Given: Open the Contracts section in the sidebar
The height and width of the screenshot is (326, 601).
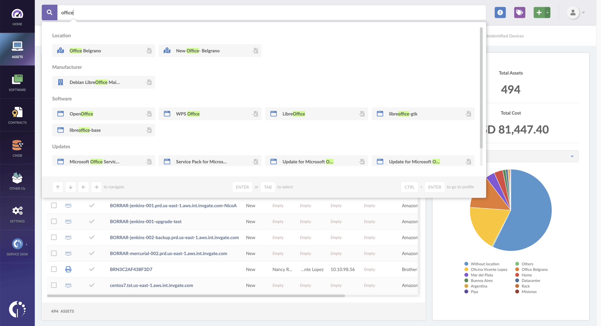Looking at the screenshot, I should [x=18, y=115].
